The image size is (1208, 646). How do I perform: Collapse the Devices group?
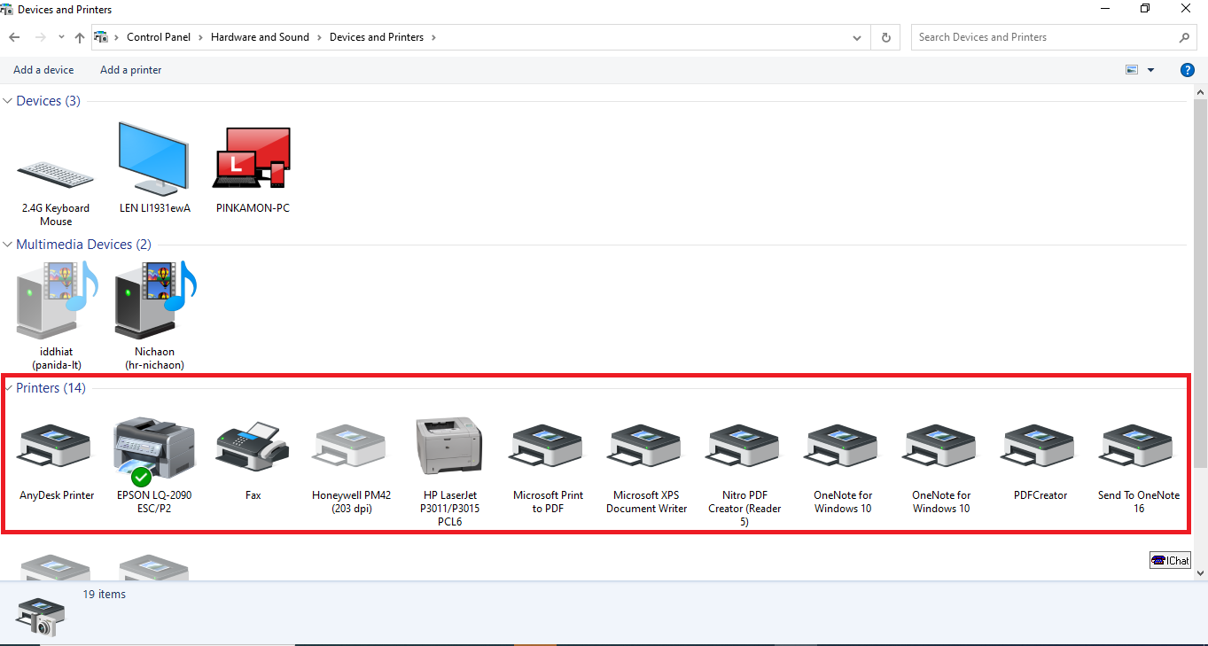click(x=8, y=101)
